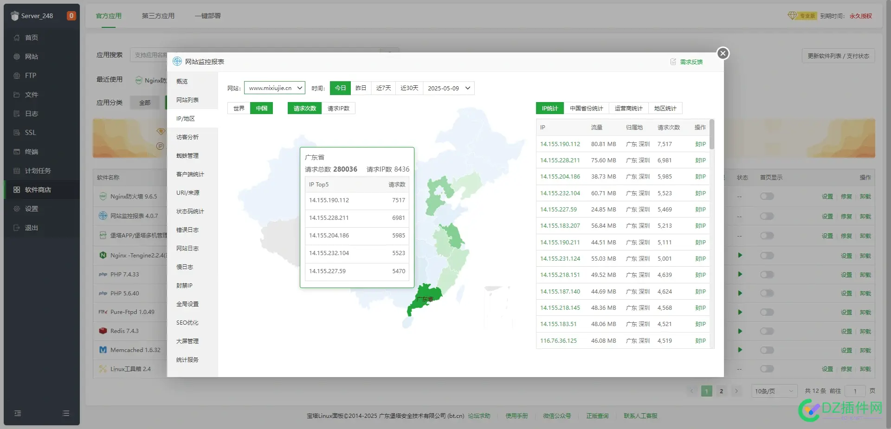Expand the 2025-05-09 date dropdown
This screenshot has width=891, height=429.
tap(449, 88)
